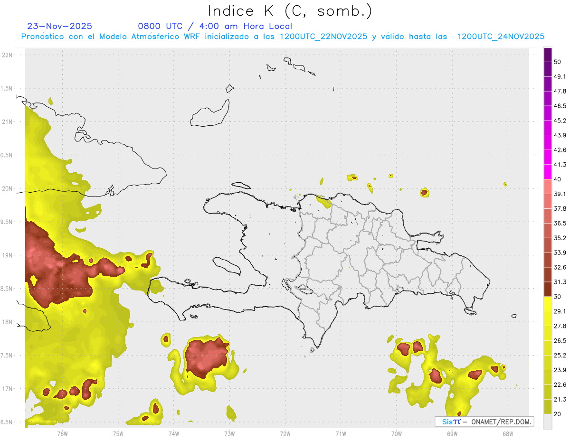570x440 pixels.
Task: Click colorbar label "33.9"
Action: 560,253
